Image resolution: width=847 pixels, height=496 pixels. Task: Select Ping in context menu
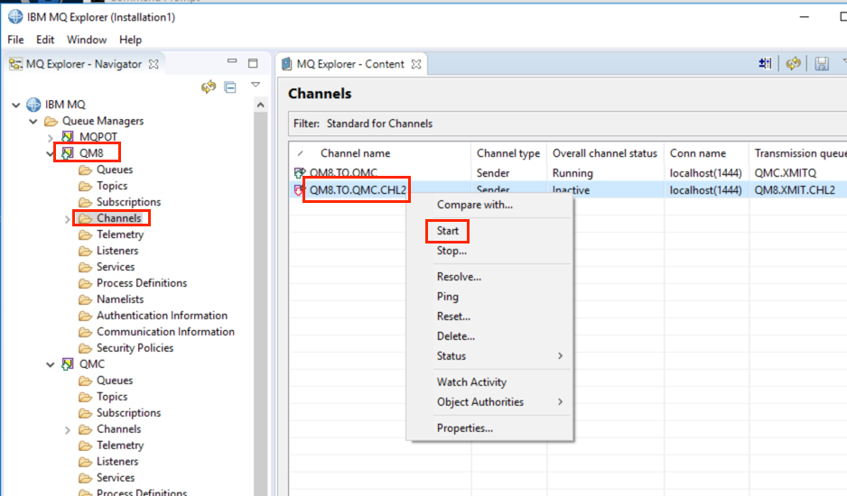click(448, 297)
